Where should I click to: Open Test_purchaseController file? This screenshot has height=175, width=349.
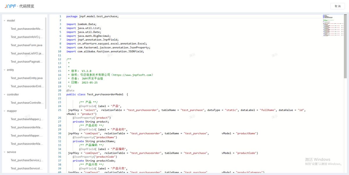pos(27,103)
